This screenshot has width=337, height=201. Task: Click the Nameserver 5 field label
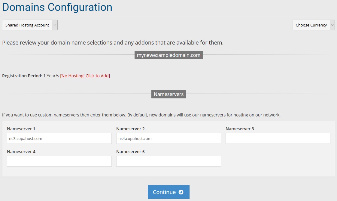[x=130, y=152]
